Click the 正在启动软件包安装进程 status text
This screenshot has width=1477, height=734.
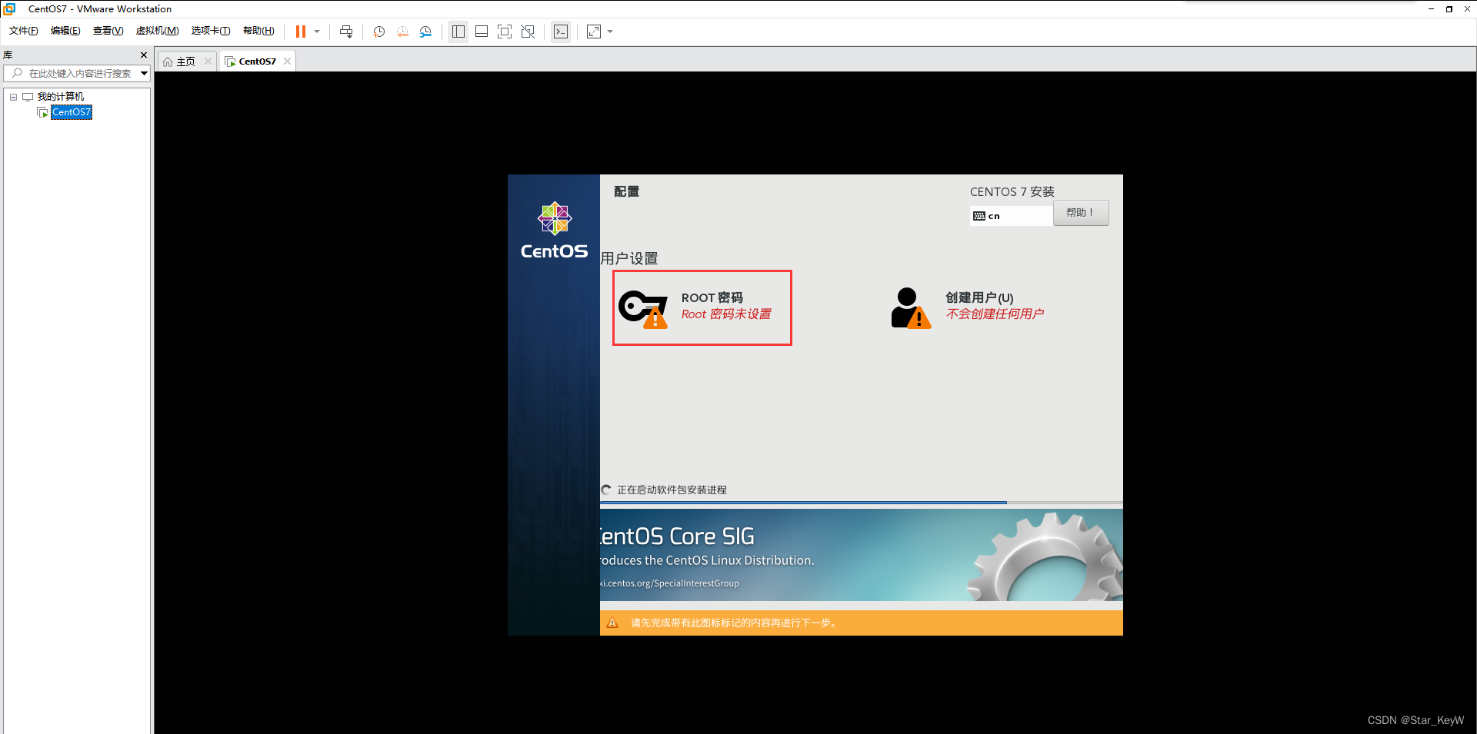click(672, 490)
